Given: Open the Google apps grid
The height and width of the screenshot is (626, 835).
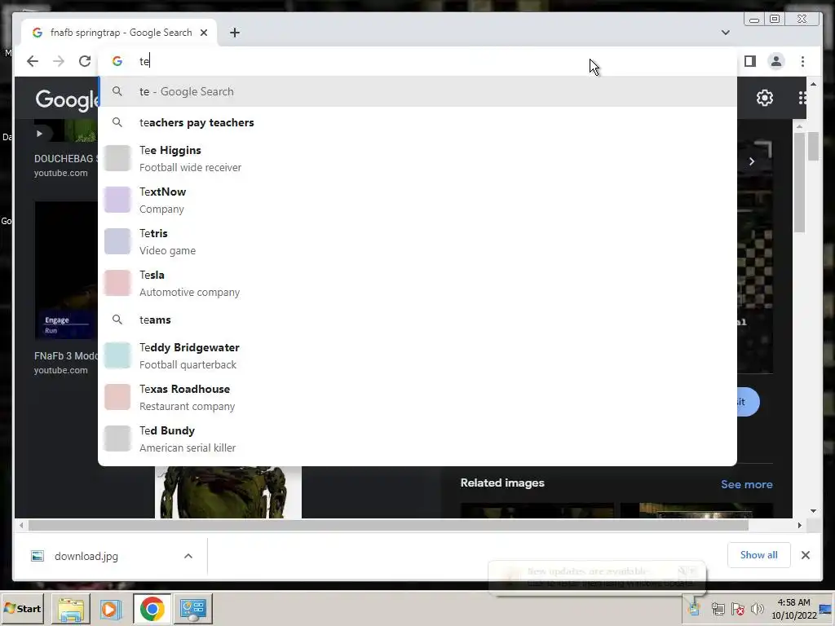Looking at the screenshot, I should coord(802,98).
